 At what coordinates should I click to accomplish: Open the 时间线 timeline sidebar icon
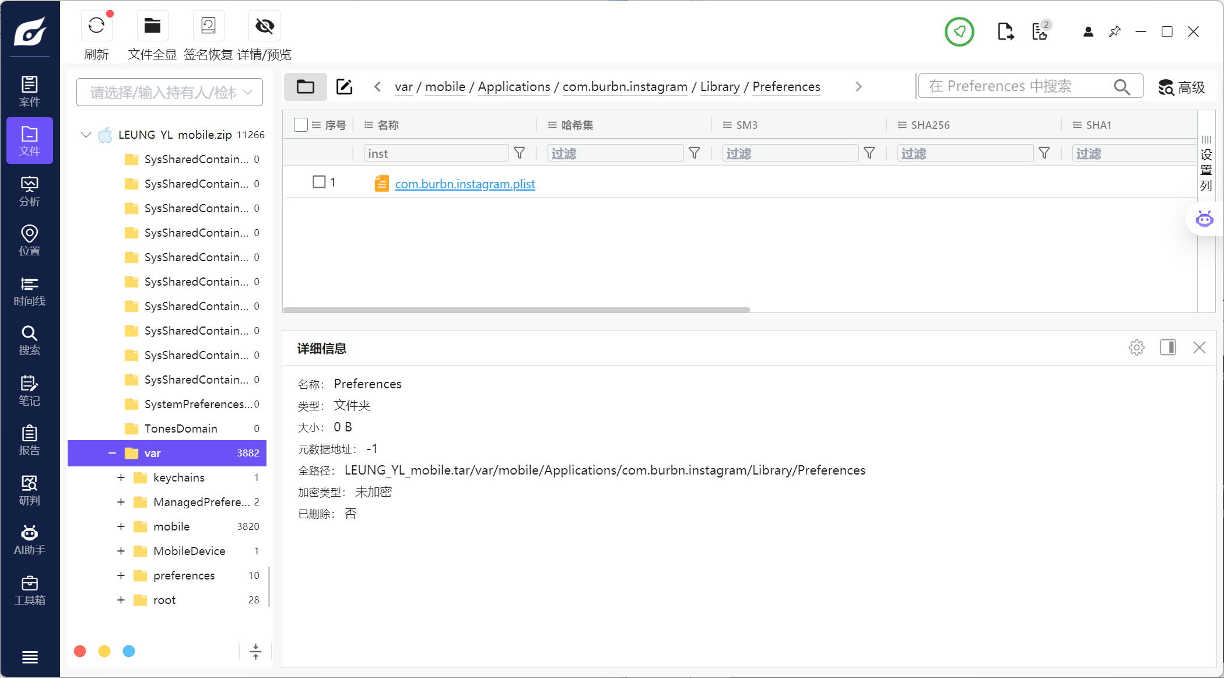click(x=30, y=291)
